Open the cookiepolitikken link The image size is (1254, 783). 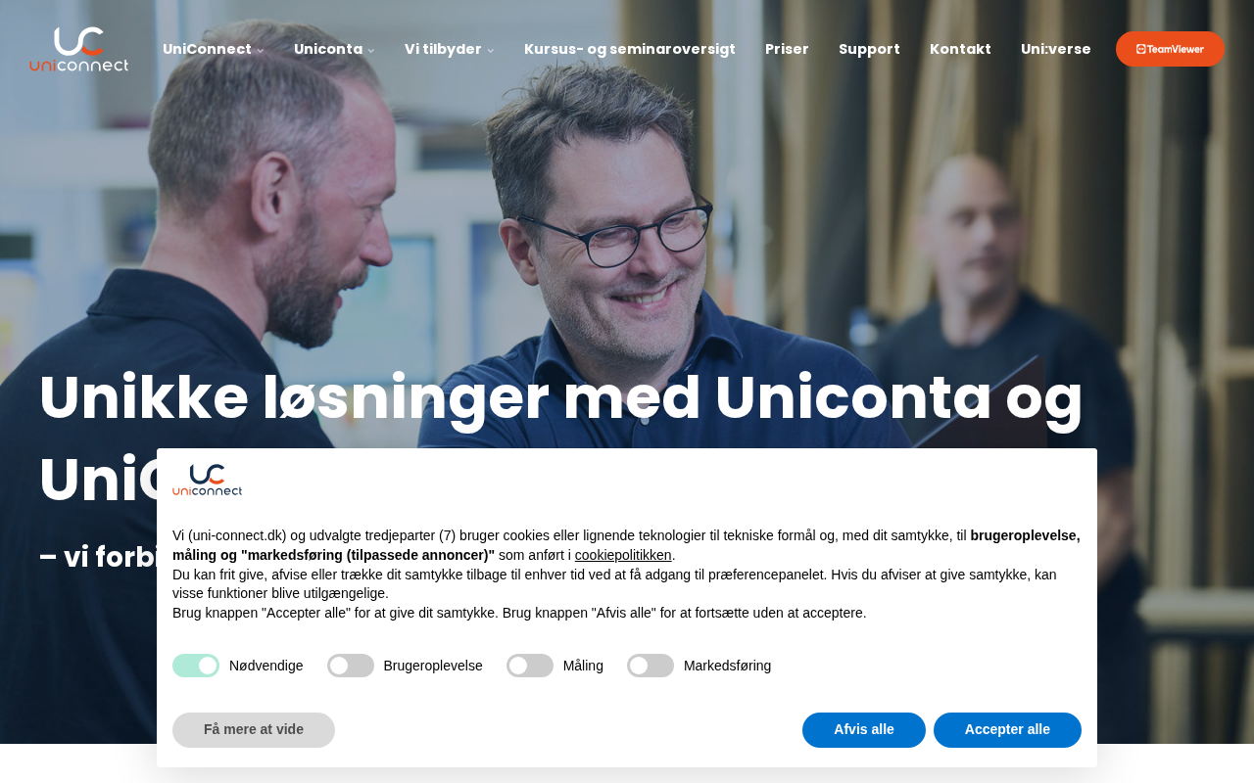click(x=623, y=555)
